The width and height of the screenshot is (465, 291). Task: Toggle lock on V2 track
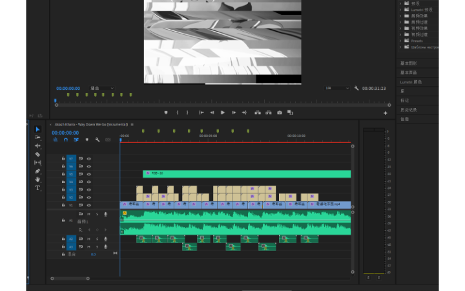[x=63, y=197]
